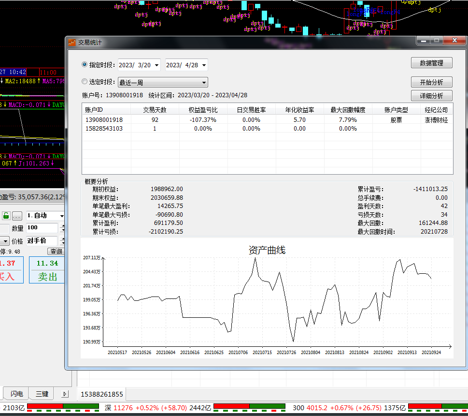Click the tab scroll right arrow

pyautogui.click(x=65, y=394)
